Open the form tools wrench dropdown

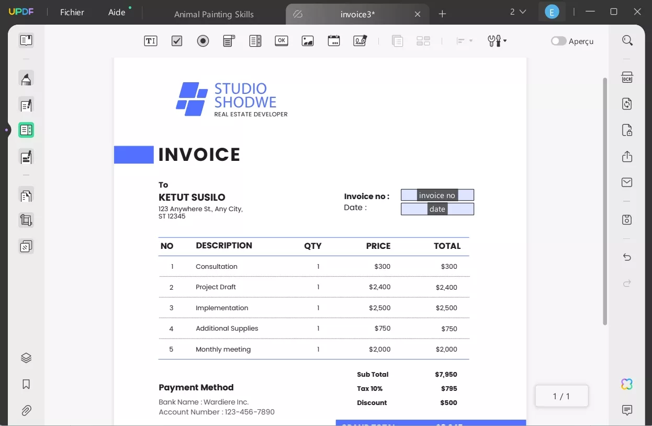tap(497, 41)
